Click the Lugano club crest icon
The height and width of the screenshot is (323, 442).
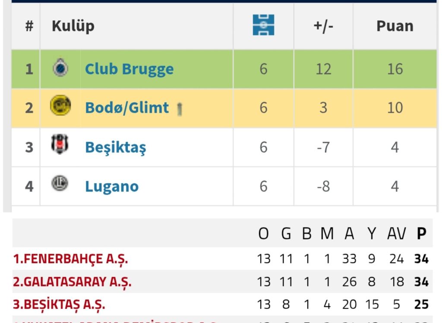(x=59, y=184)
